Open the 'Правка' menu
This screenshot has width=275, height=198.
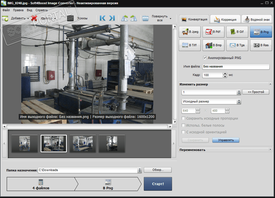point(18,10)
